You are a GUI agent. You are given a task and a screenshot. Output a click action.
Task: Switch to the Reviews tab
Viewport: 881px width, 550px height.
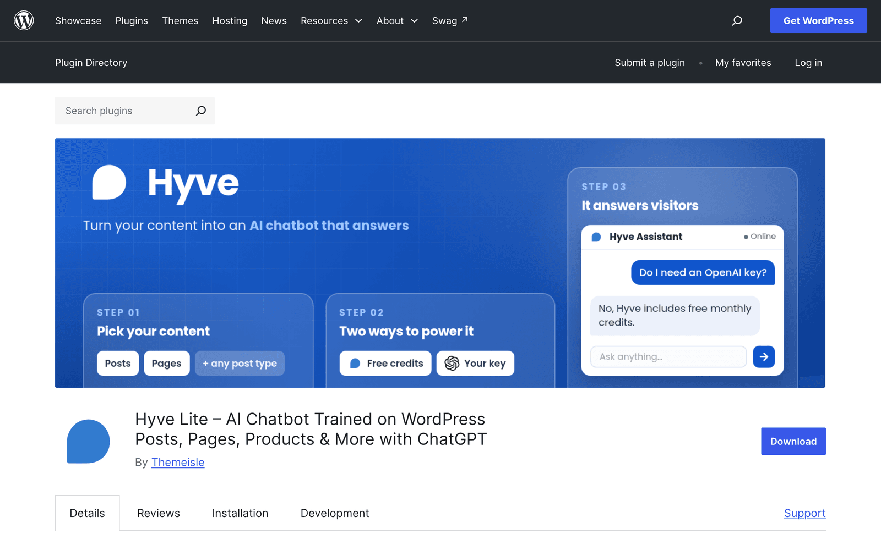point(159,513)
